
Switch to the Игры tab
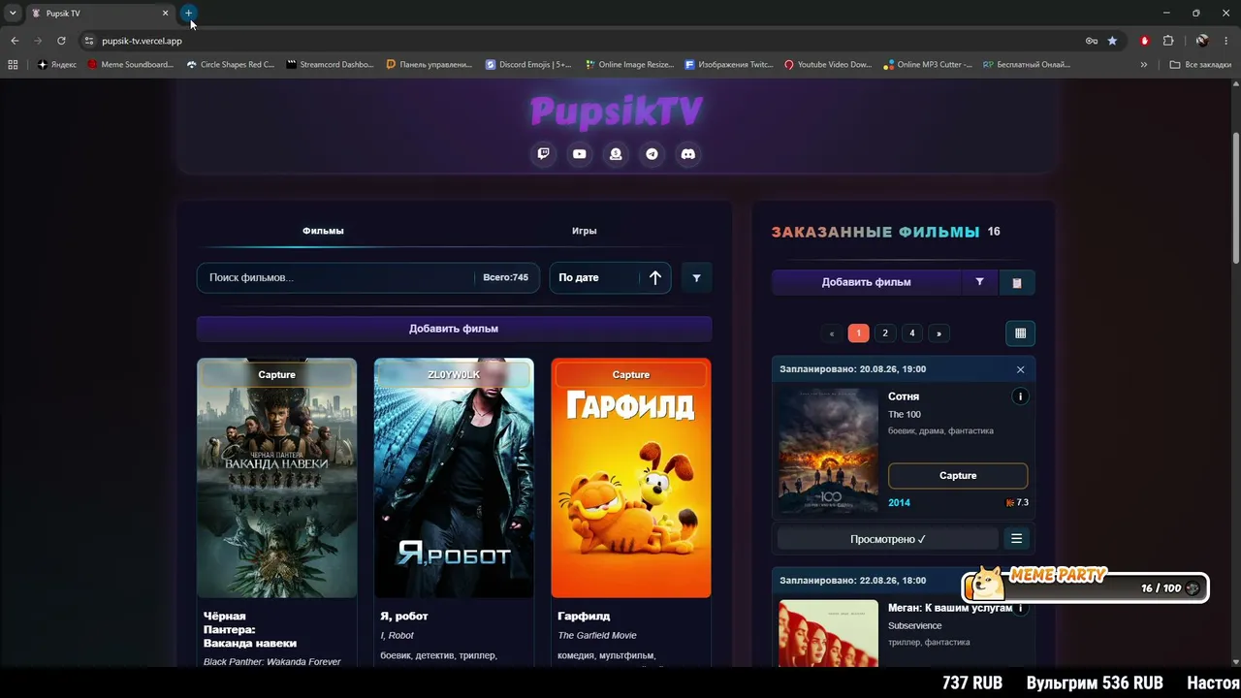pyautogui.click(x=585, y=231)
